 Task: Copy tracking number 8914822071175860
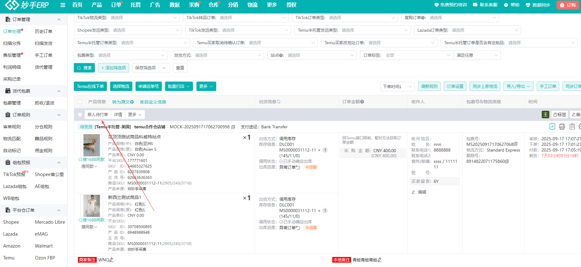507,161
